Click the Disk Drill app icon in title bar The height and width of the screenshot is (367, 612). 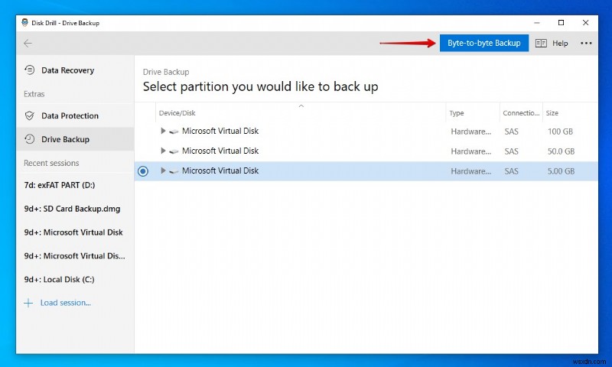point(25,23)
